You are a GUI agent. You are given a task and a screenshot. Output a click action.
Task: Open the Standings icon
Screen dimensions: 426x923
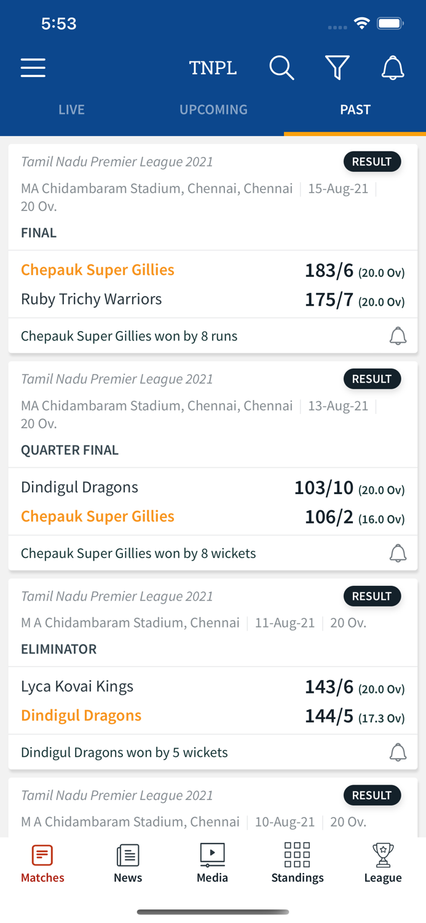click(297, 863)
